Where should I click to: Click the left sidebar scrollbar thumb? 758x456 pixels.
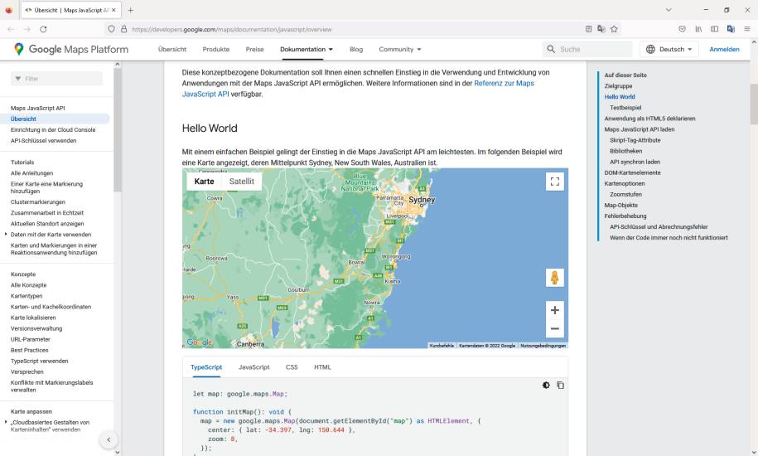tap(118, 129)
